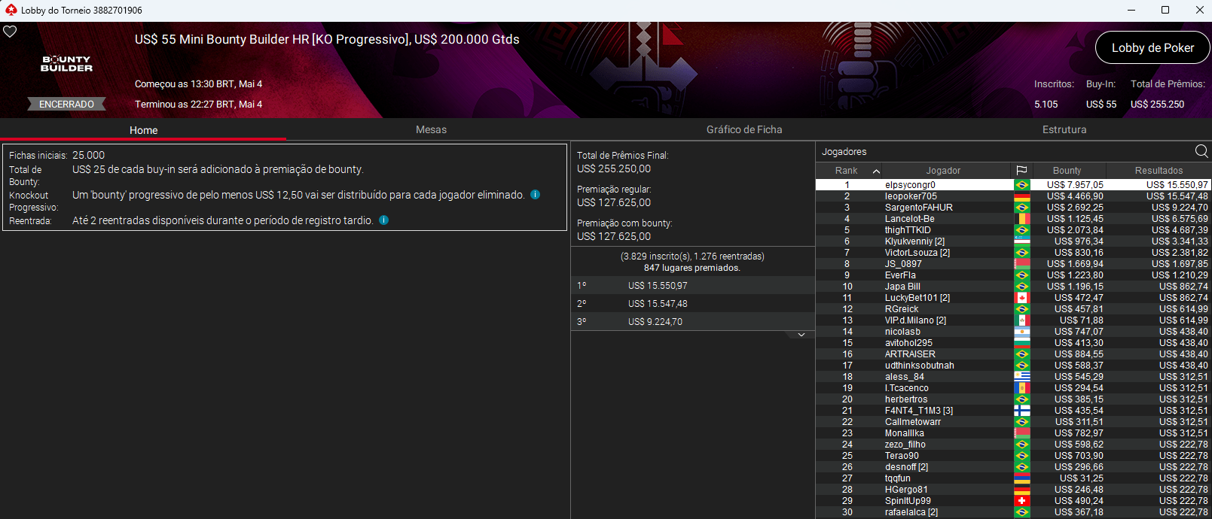This screenshot has height=519, width=1212.
Task: Click Total de Prêmios value US$ 255.250
Action: coord(1157,105)
